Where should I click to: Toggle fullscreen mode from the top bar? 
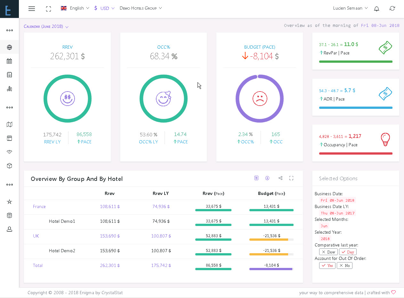pyautogui.click(x=49, y=9)
